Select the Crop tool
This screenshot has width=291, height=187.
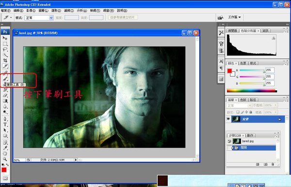[x=5, y=61]
